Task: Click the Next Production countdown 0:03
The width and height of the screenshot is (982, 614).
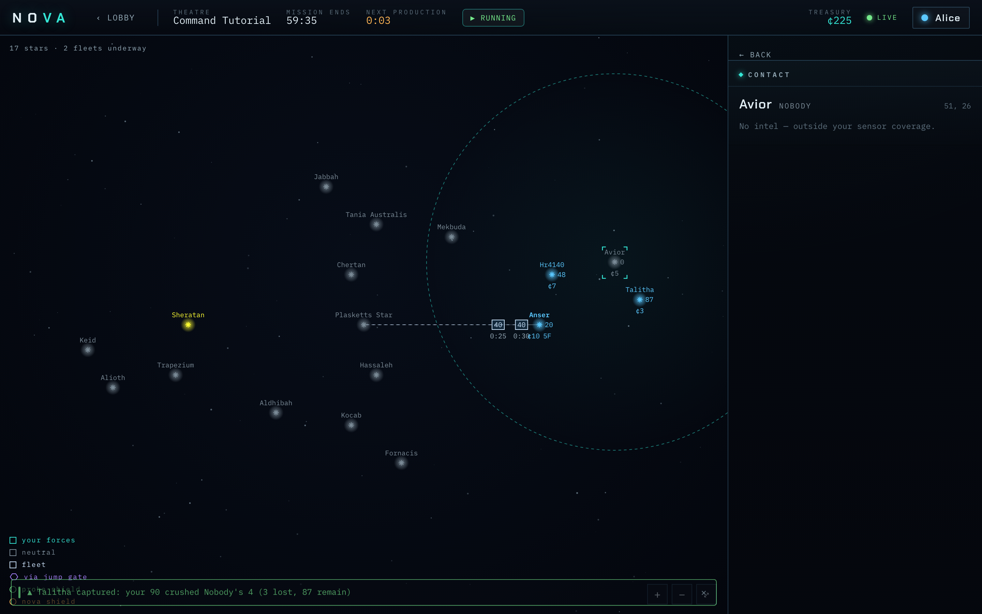Action: click(378, 21)
